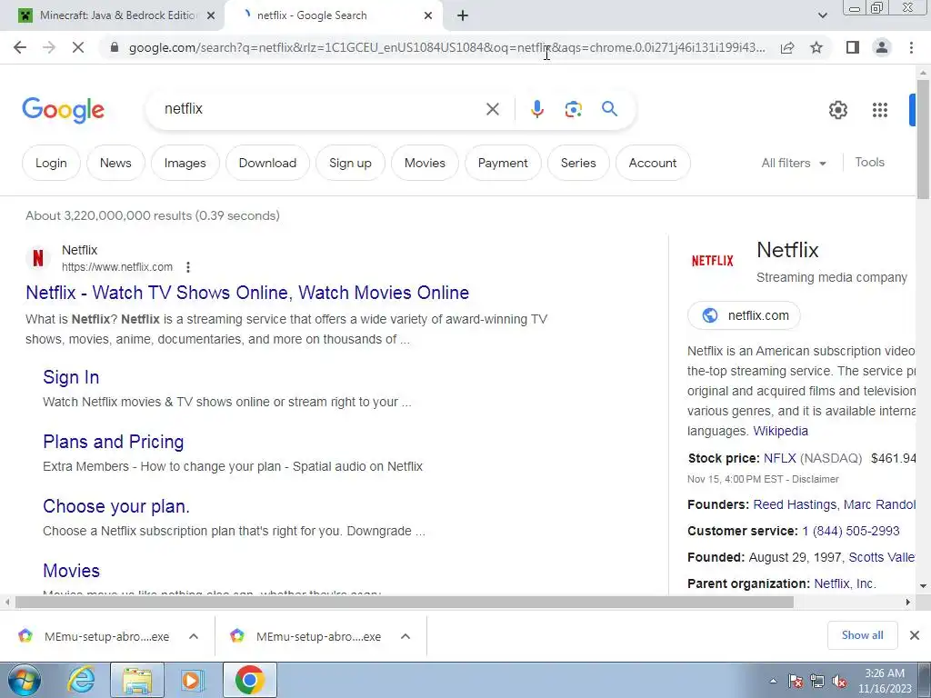Screen dimensions: 931x698
Task: Click in the Google search input field
Action: [321, 109]
